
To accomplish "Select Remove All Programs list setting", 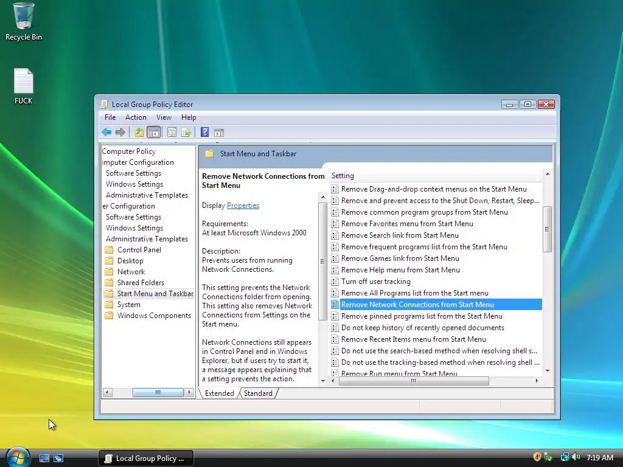I will click(415, 293).
